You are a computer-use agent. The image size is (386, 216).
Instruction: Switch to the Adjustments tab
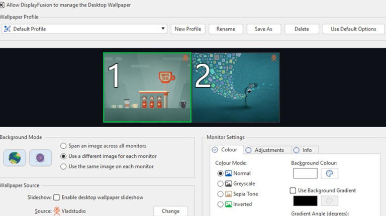click(267, 150)
